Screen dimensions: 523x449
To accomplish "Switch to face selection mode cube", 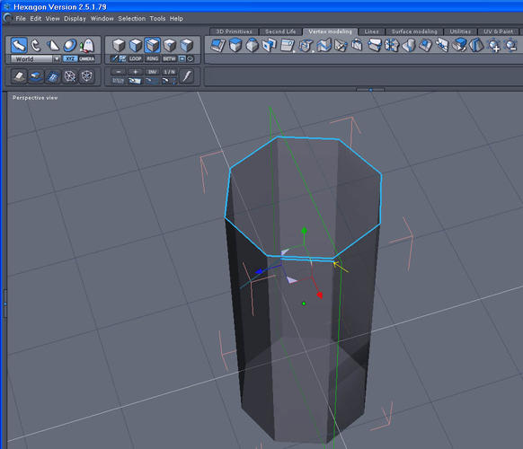I will [136, 45].
